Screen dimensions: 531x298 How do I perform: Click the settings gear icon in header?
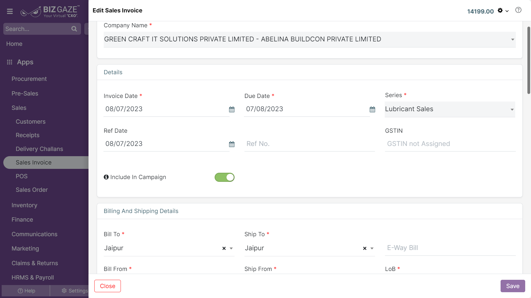(500, 10)
